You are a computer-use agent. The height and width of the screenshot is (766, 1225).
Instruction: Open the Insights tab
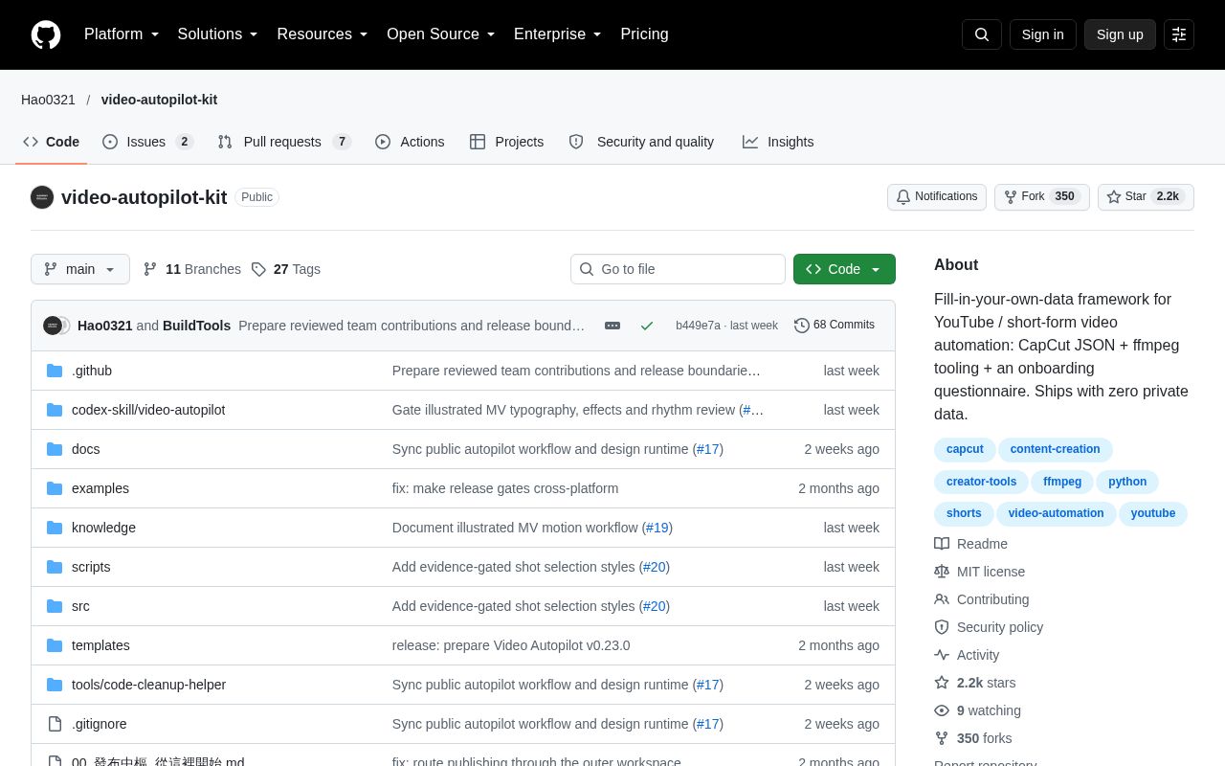pyautogui.click(x=778, y=142)
